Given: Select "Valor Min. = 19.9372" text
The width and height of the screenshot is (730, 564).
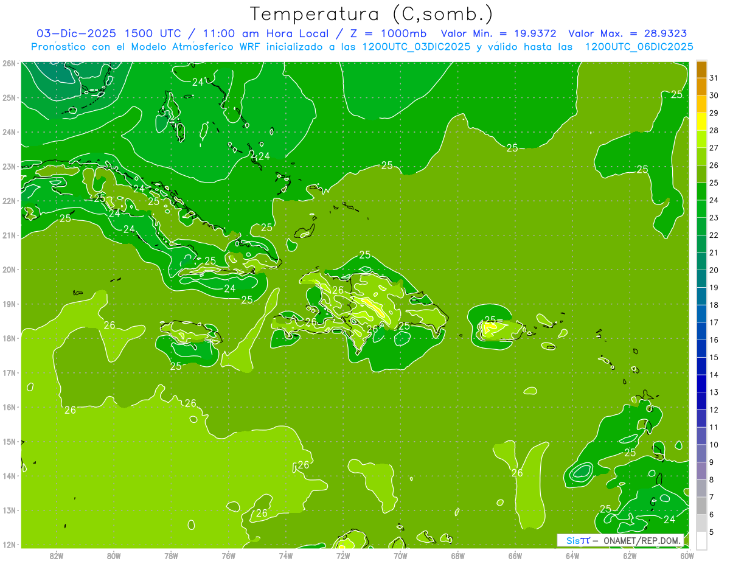Looking at the screenshot, I should [x=499, y=33].
